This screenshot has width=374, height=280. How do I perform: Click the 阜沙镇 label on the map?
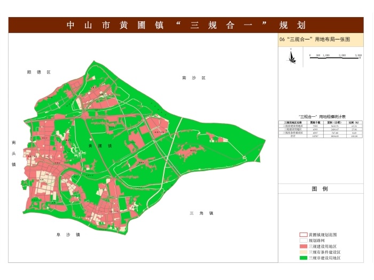(x=67, y=234)
